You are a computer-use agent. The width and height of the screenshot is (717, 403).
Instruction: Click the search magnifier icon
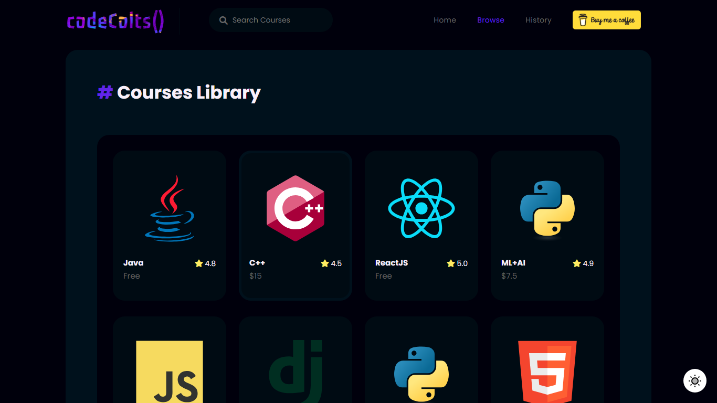[x=223, y=20]
